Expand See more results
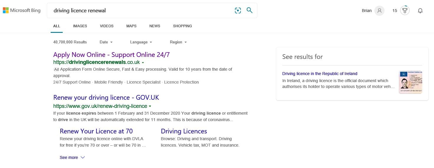The image size is (434, 168). click(72, 158)
